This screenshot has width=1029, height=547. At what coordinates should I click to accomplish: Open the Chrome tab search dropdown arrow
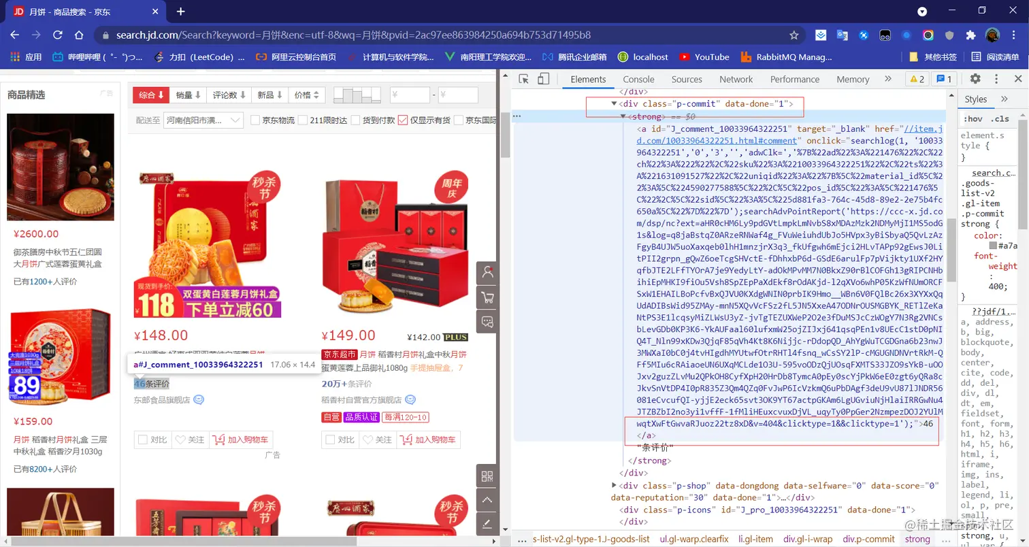click(922, 12)
